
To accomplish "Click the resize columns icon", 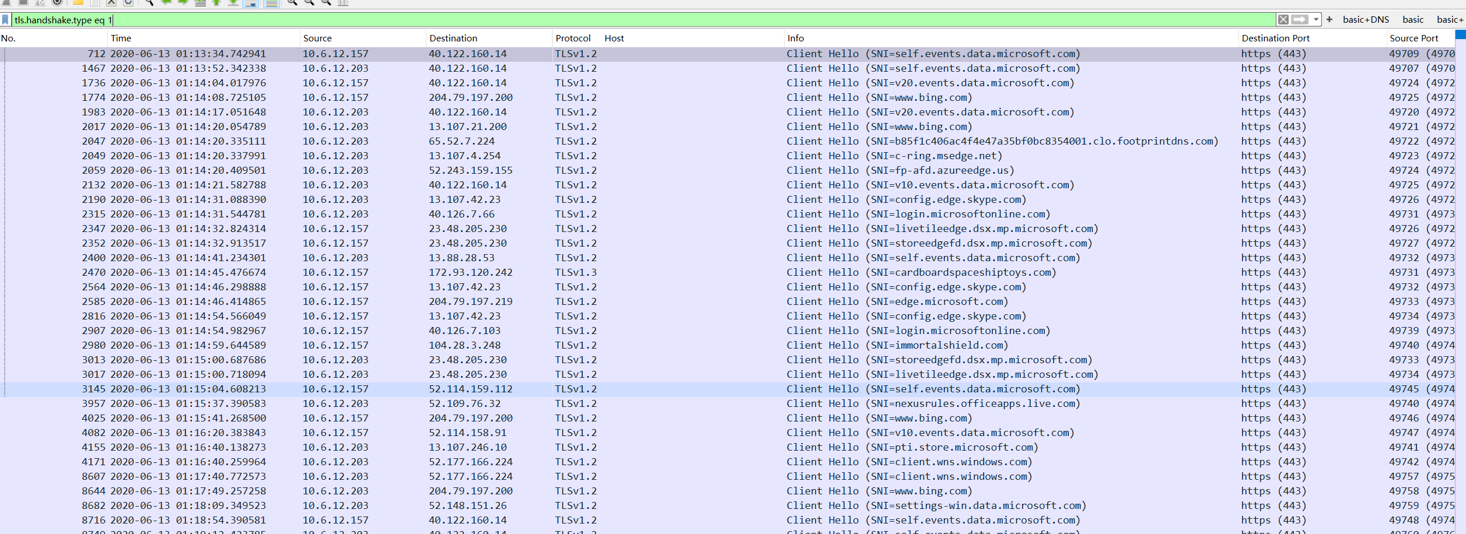I will click(343, 2).
